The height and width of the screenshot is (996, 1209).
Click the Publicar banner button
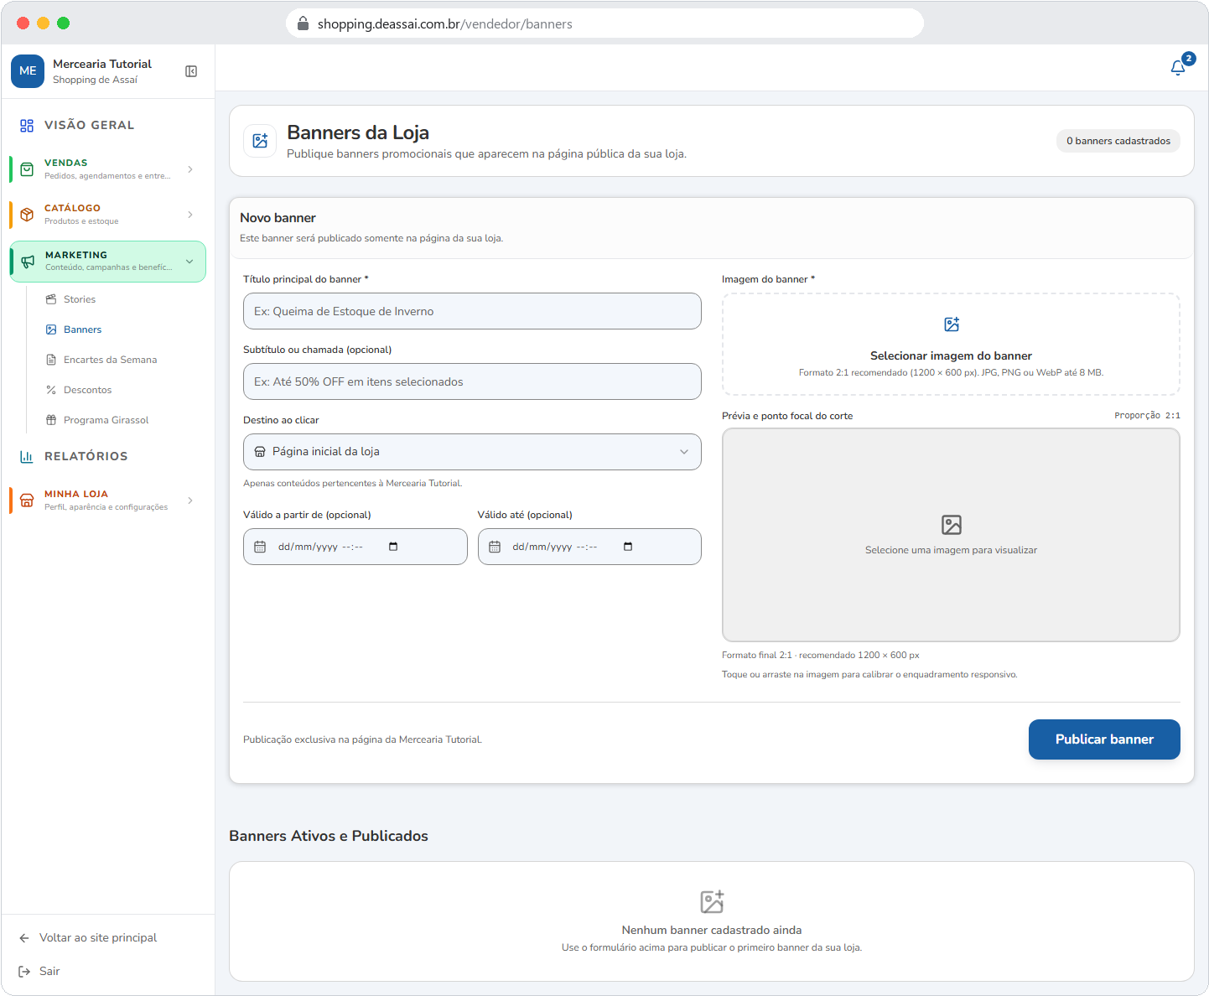point(1104,739)
